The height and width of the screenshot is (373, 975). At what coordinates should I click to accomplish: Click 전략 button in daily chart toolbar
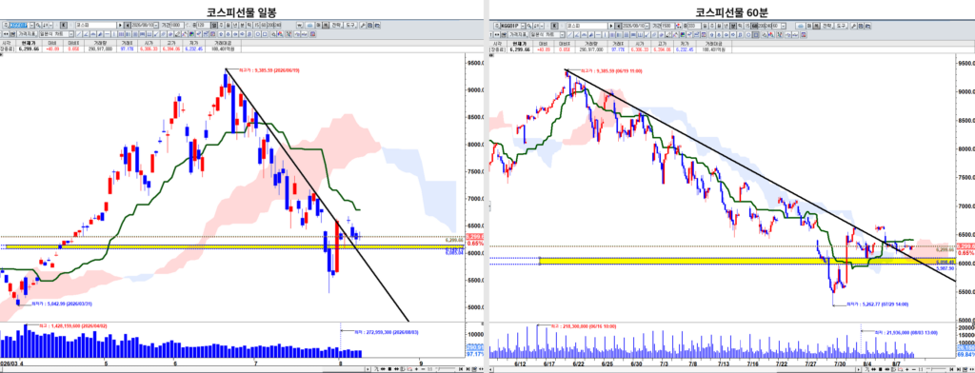[x=336, y=25]
